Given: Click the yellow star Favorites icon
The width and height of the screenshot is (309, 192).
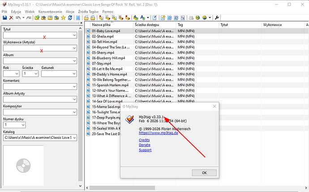Looking at the screenshot, I should pyautogui.click(x=63, y=18).
